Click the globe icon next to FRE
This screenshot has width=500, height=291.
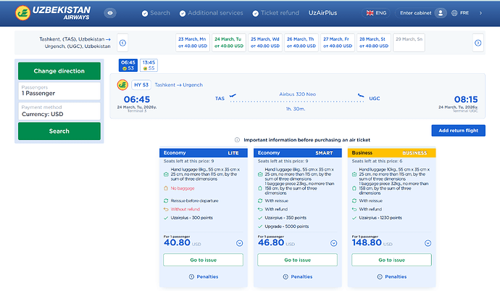tap(454, 13)
